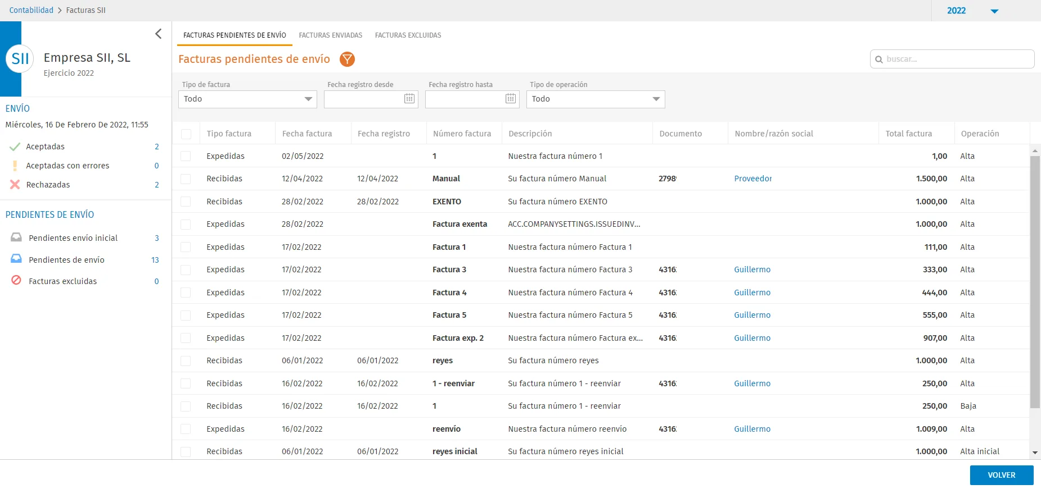Screen dimensions: 1041x489
Task: Focus the buscar search field
Action: tap(952, 59)
